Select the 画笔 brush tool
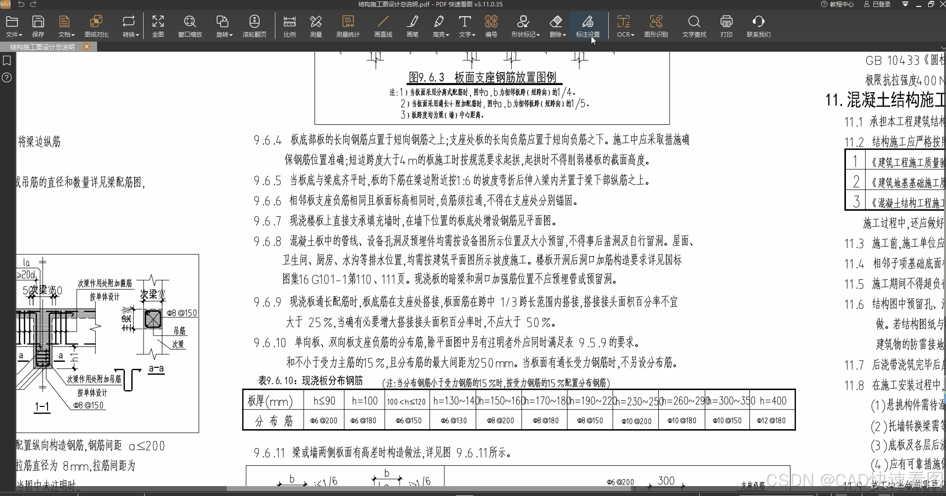 (413, 26)
